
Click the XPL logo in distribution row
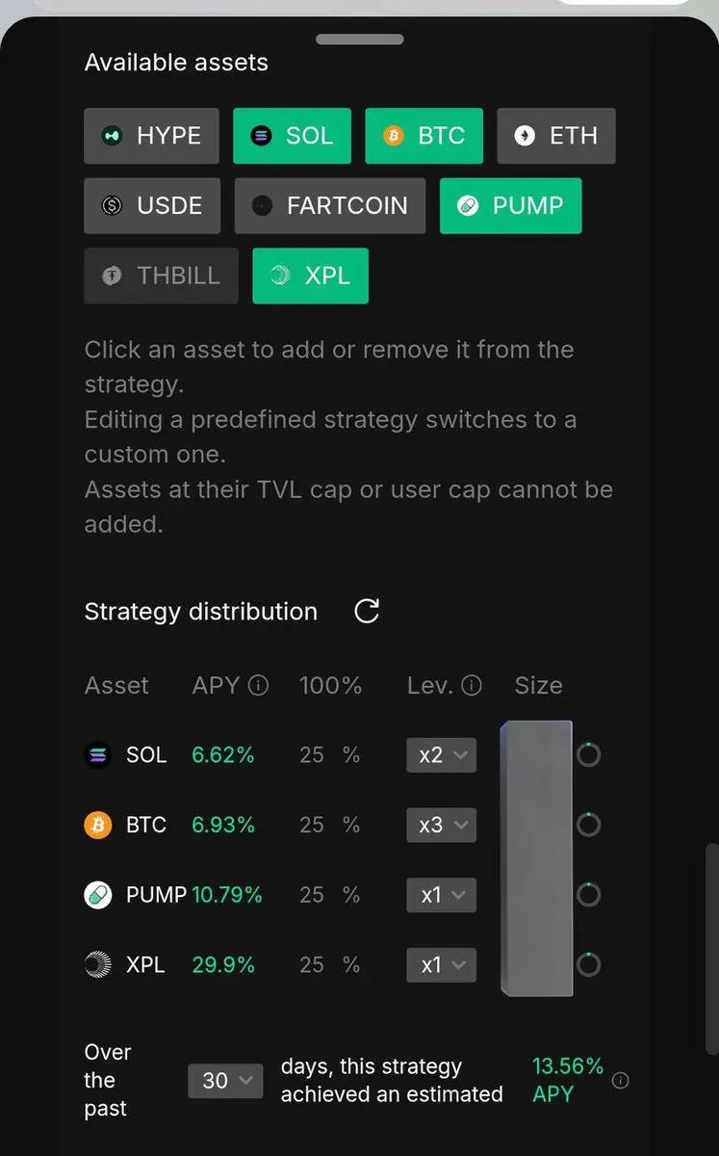tap(98, 964)
